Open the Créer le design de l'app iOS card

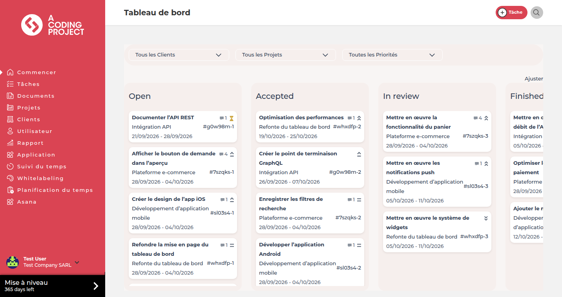click(183, 213)
